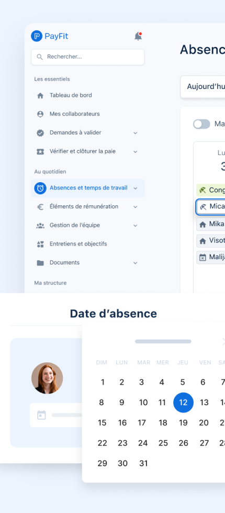Select Éléments de rémunération menu label
225x513 pixels.
click(84, 206)
